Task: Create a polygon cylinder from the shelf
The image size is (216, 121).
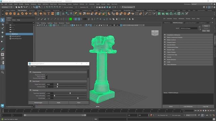Action: 15,13
